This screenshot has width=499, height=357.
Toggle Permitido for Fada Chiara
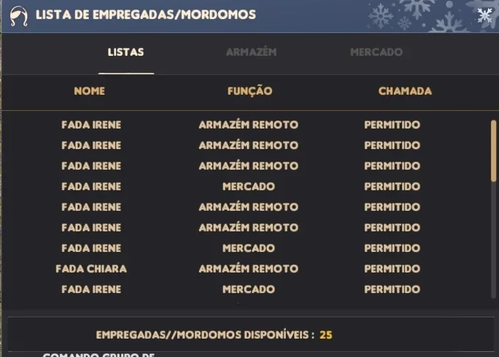coord(392,269)
